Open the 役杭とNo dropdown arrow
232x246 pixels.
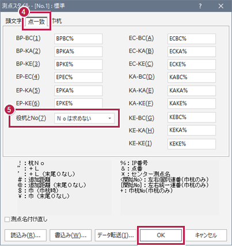pos(110,118)
